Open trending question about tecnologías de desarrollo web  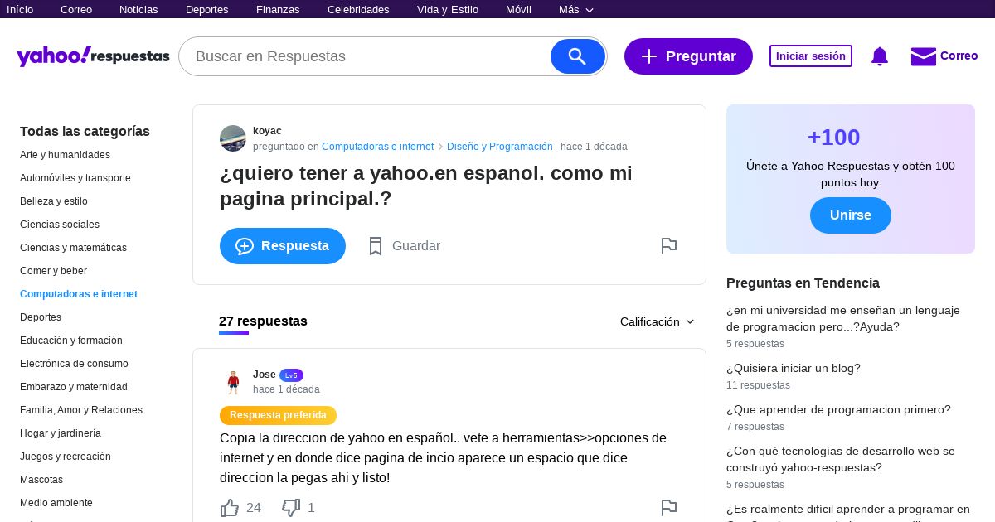click(841, 460)
